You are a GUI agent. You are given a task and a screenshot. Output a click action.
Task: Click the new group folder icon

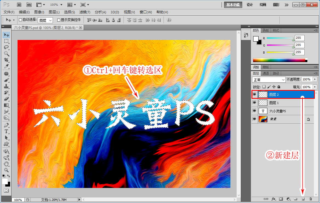pos(296,199)
